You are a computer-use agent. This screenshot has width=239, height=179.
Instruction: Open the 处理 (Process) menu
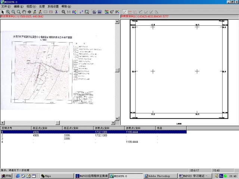41,7
